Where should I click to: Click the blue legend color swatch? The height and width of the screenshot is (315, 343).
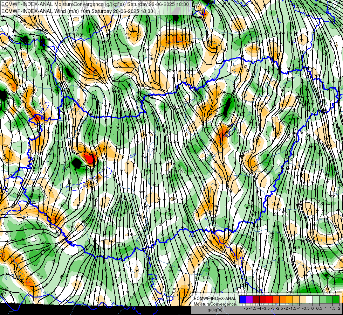point(243,299)
